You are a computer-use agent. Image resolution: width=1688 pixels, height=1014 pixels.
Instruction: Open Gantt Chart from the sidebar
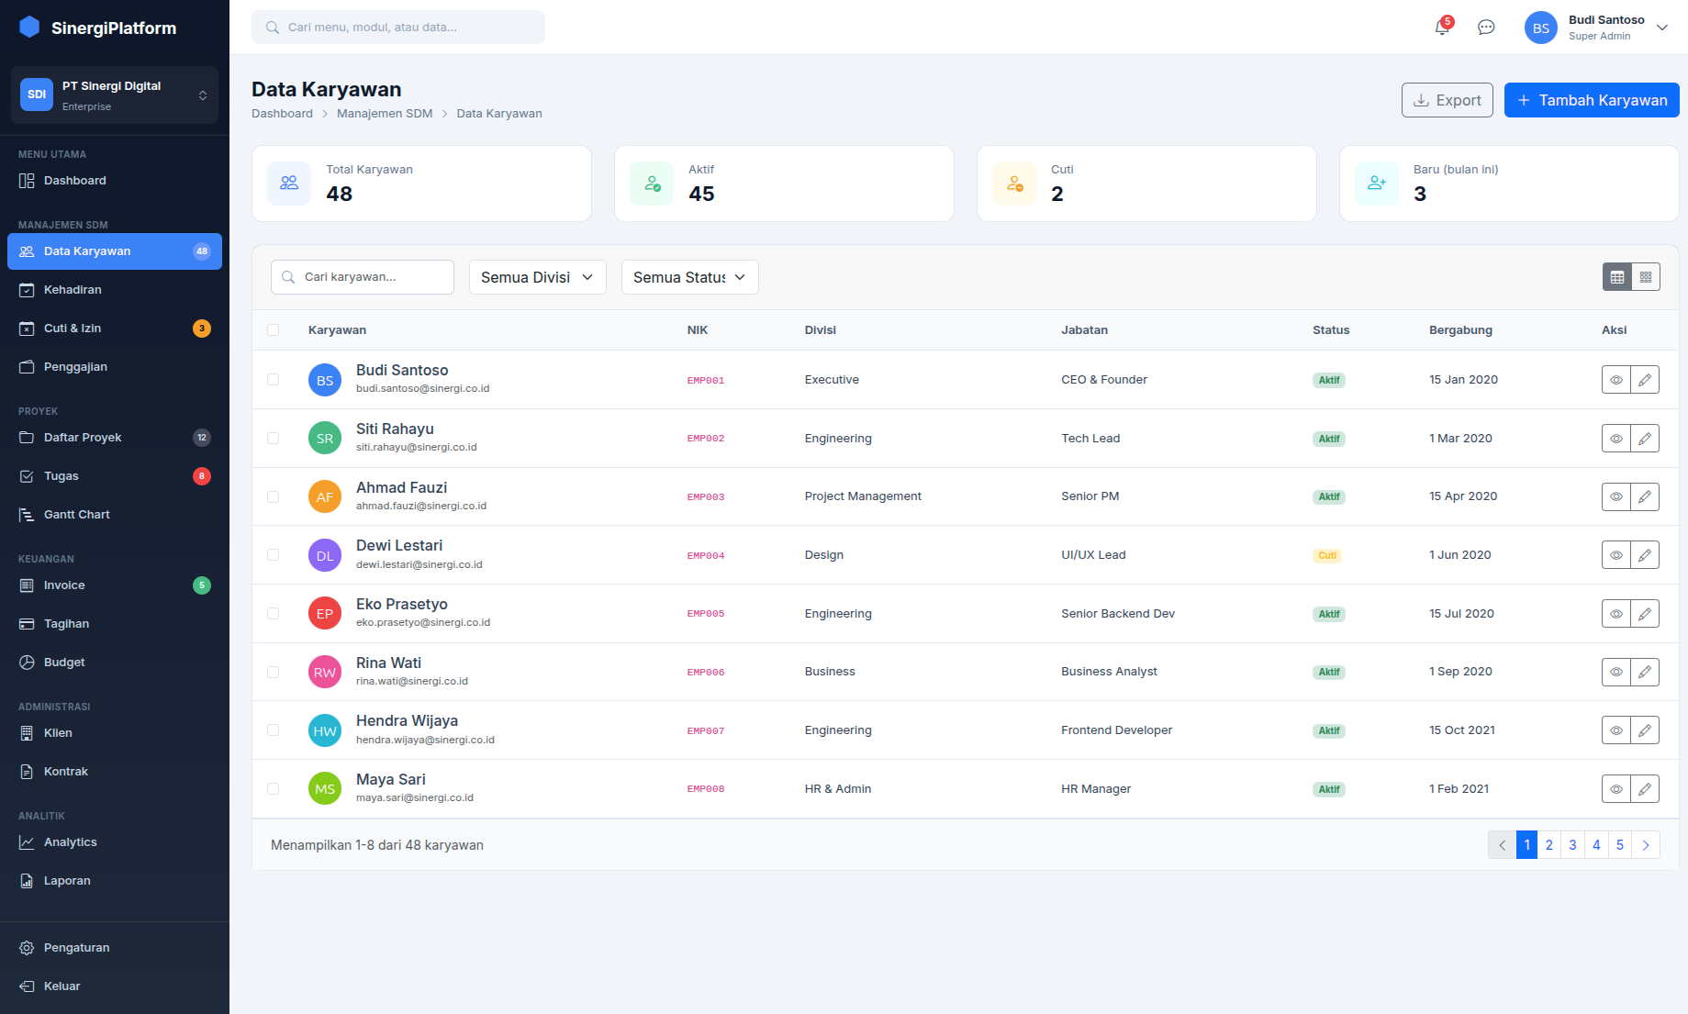[77, 515]
